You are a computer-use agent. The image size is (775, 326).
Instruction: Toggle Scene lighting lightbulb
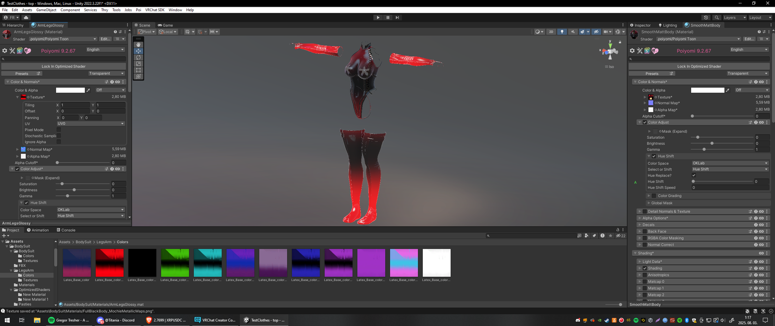coord(562,32)
